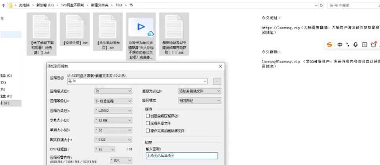
Task: Select the 【永久地址发布页】.txt file
Action: coord(108,32)
